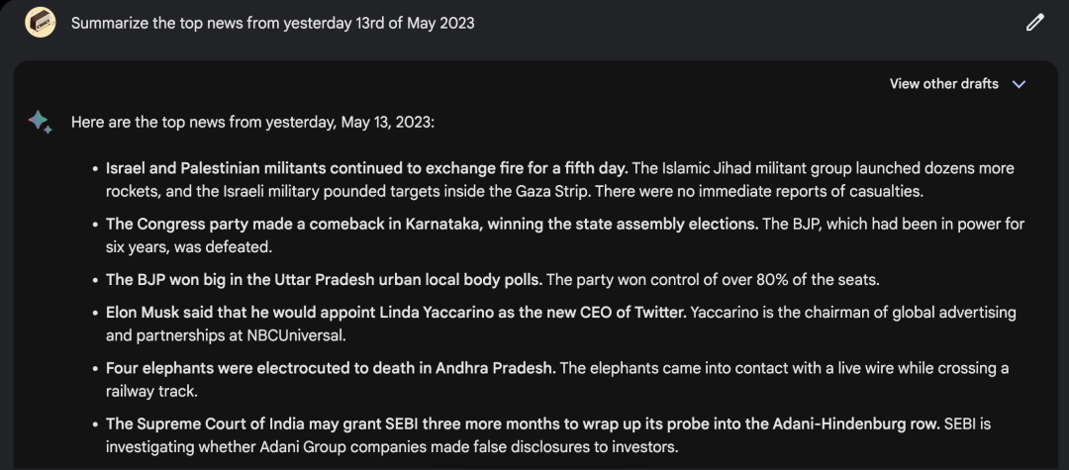Viewport: 1069px width, 470px height.
Task: Click the Elon Musk Linda Yaccarino headline
Action: coord(395,313)
